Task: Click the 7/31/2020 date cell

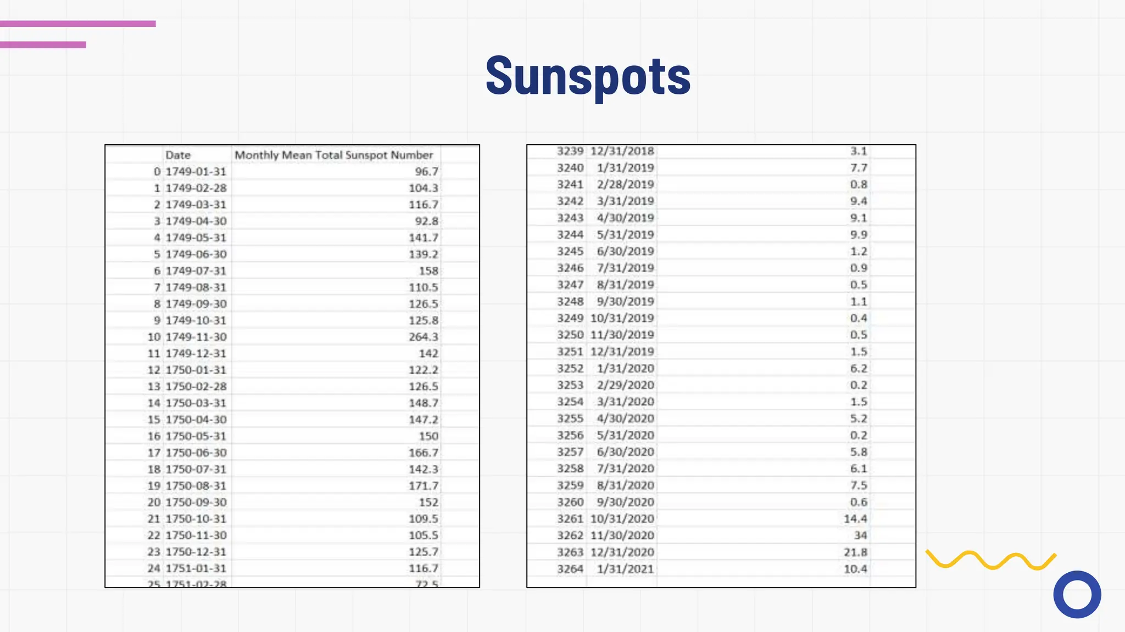Action: [x=626, y=469]
